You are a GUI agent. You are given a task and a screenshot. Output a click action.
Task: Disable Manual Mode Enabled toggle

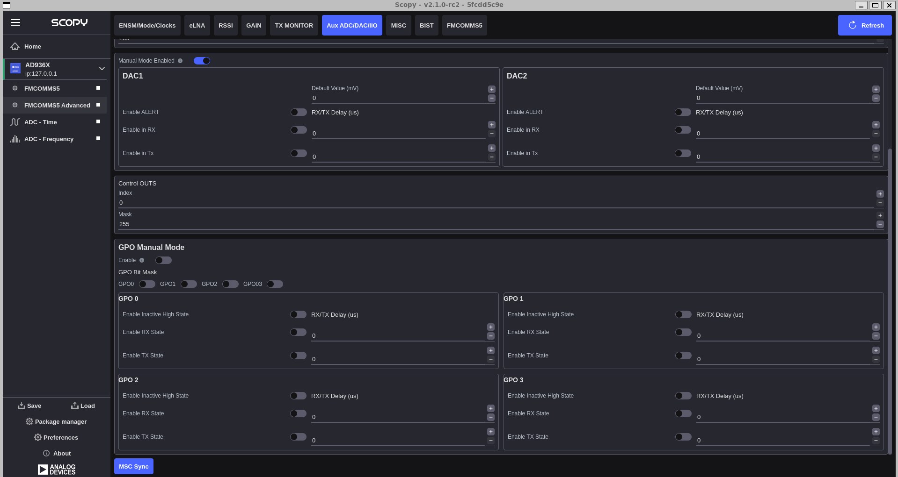(202, 61)
